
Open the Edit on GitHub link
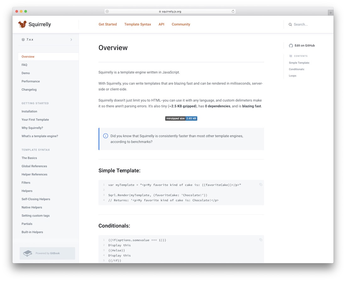[x=304, y=46]
